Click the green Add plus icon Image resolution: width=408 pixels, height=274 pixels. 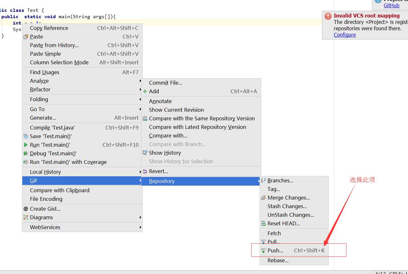coord(145,91)
